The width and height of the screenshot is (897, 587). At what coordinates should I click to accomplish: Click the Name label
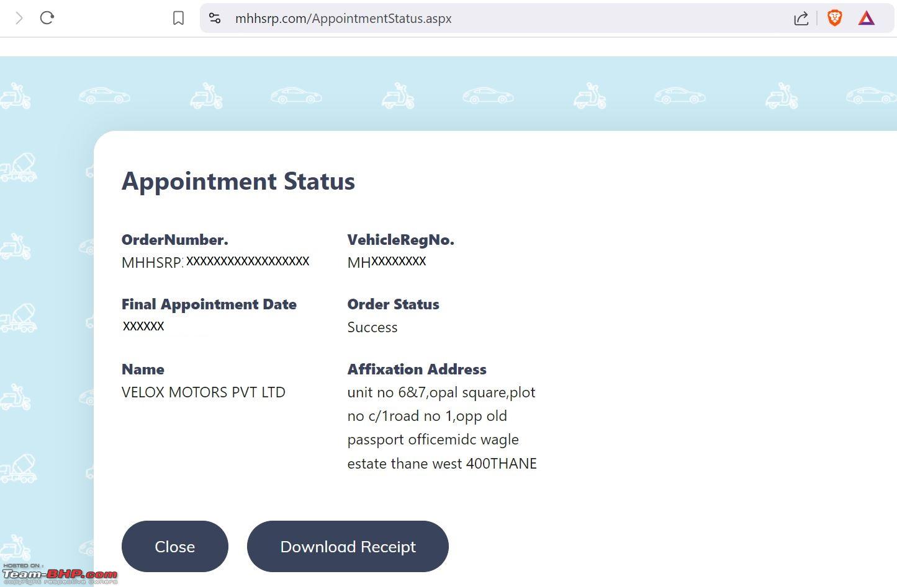point(143,369)
